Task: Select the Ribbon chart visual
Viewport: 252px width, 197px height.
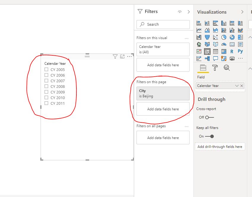Action: 240,30
